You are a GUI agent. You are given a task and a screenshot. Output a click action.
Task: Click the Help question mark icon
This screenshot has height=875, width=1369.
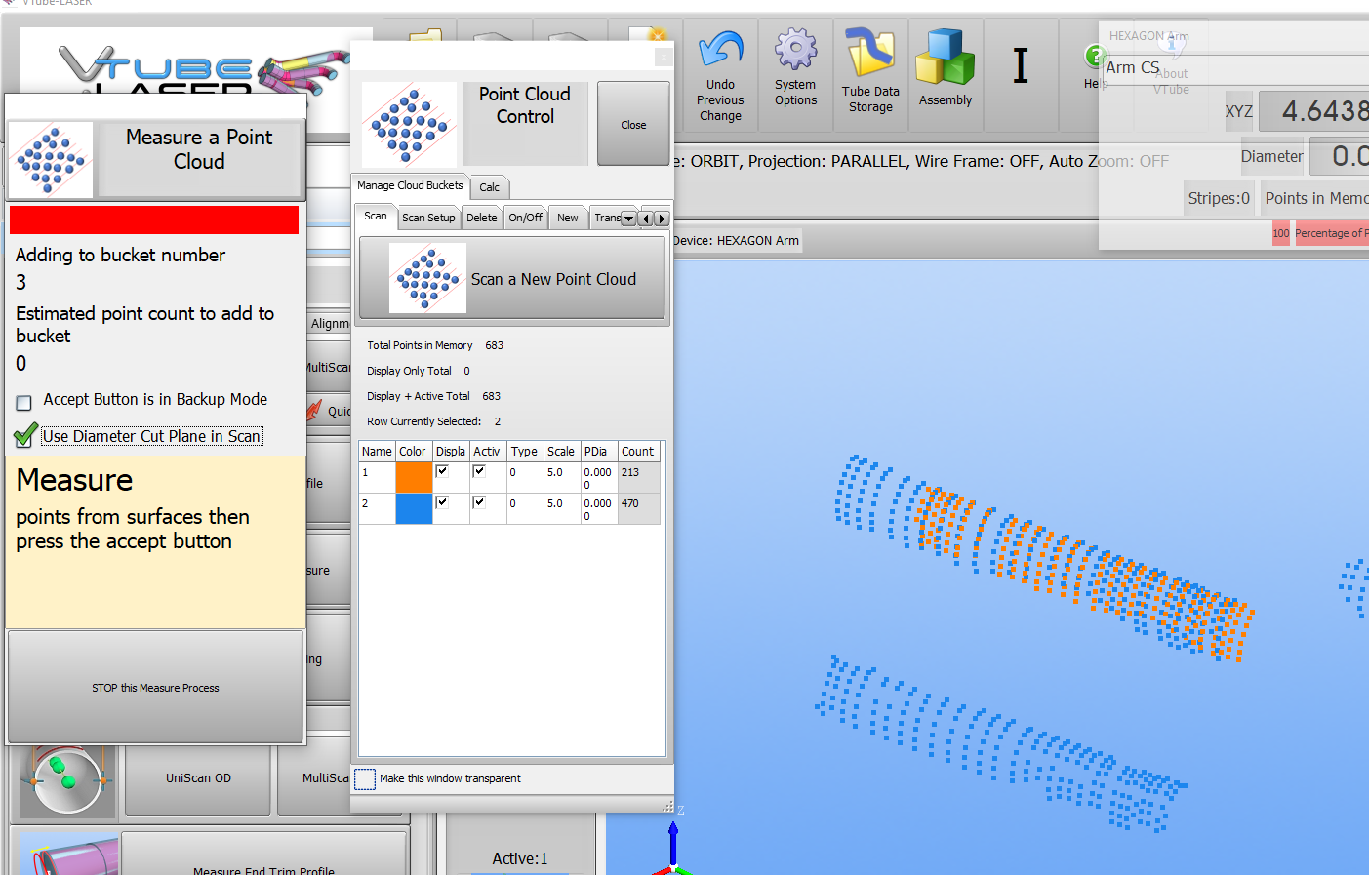click(1093, 57)
